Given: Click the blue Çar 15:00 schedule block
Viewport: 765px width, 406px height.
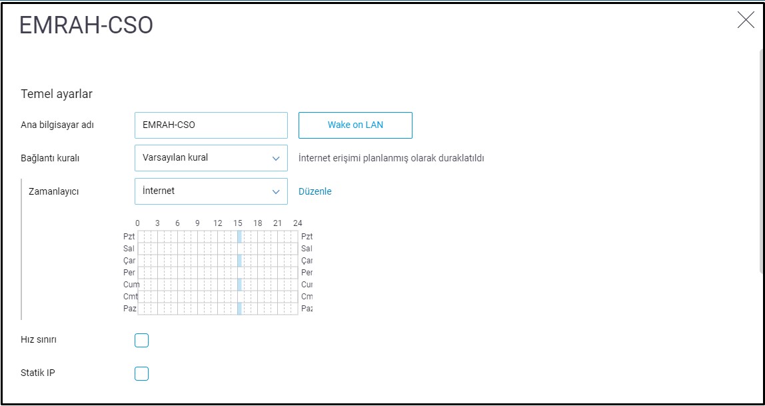Looking at the screenshot, I should click(x=239, y=261).
